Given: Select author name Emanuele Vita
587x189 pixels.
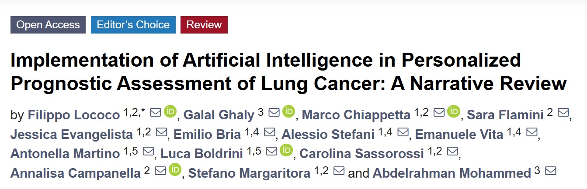Looking at the screenshot, I should (459, 134).
